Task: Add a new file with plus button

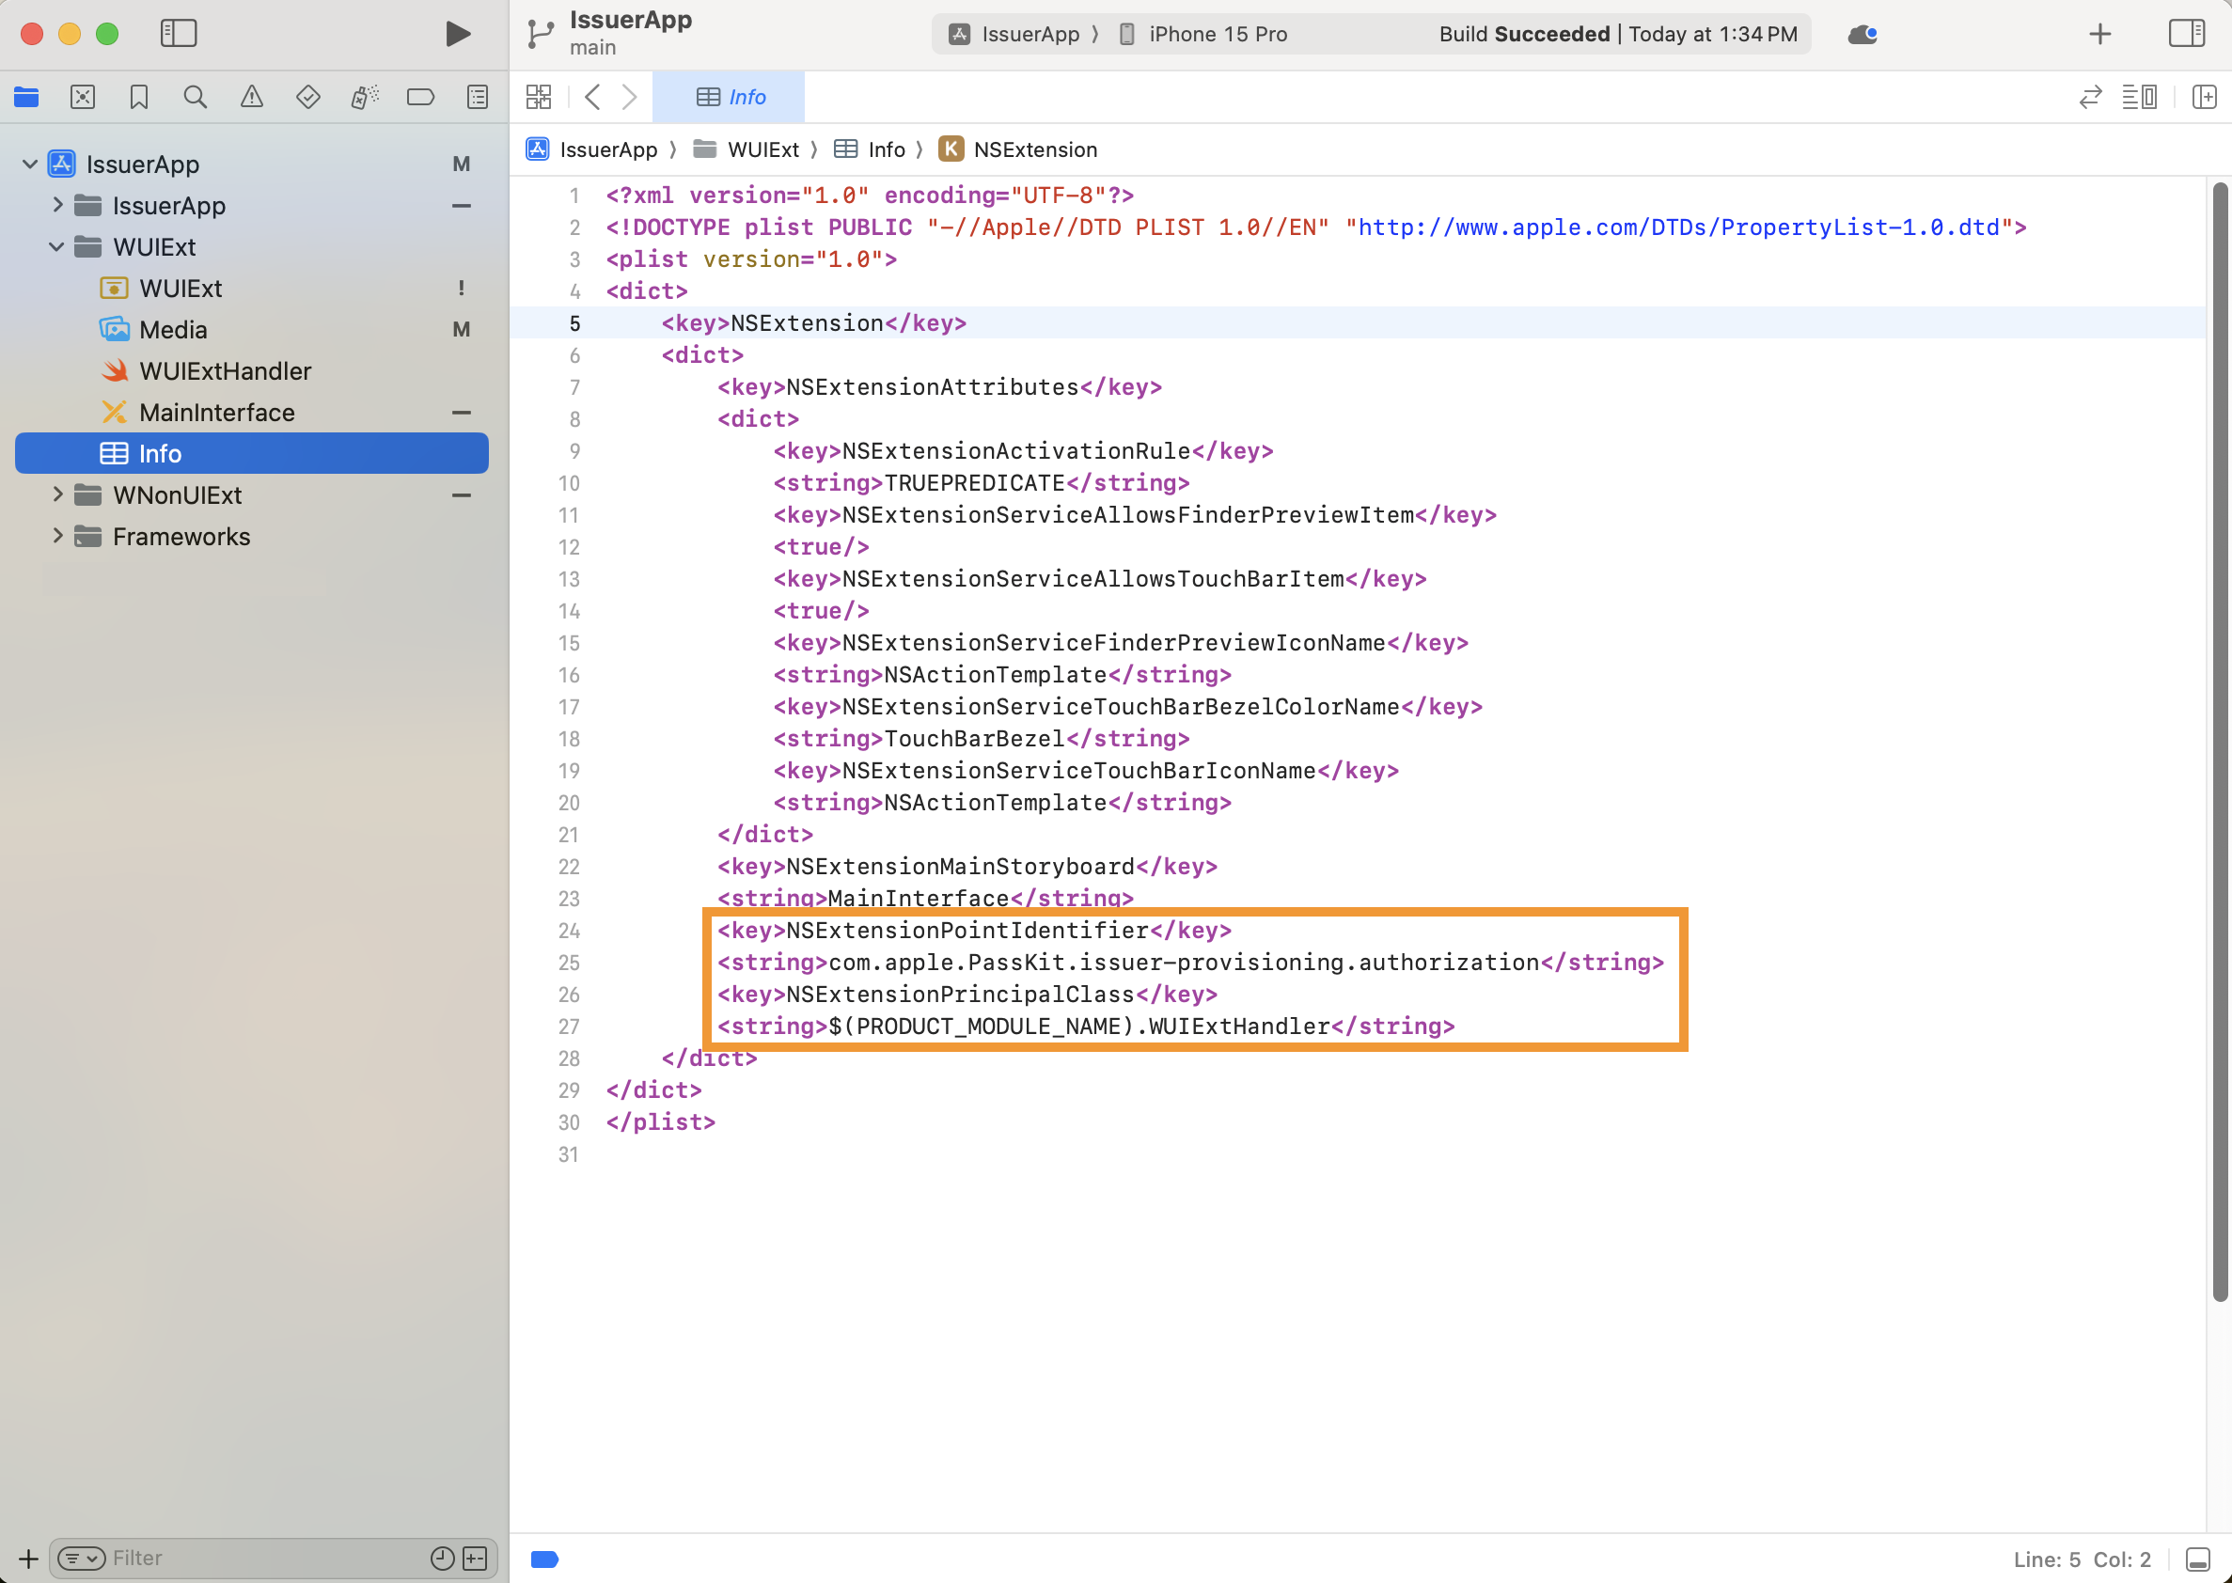Action: pos(28,1558)
